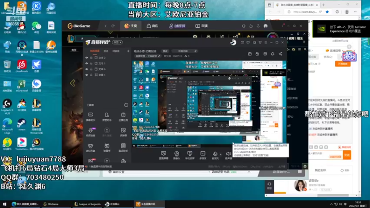The height and width of the screenshot is (208, 370).
Task: Open the Steam desktop shortcut
Action: point(22,125)
